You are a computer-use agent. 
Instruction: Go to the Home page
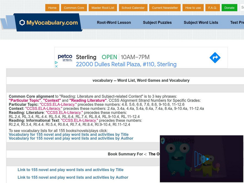point(52,8)
